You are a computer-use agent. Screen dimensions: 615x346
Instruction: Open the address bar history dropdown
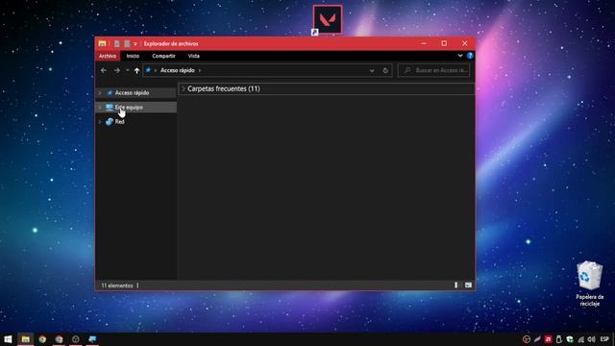point(372,70)
